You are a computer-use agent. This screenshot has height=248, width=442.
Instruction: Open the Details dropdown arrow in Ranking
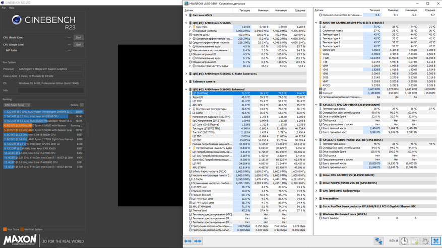82,105
